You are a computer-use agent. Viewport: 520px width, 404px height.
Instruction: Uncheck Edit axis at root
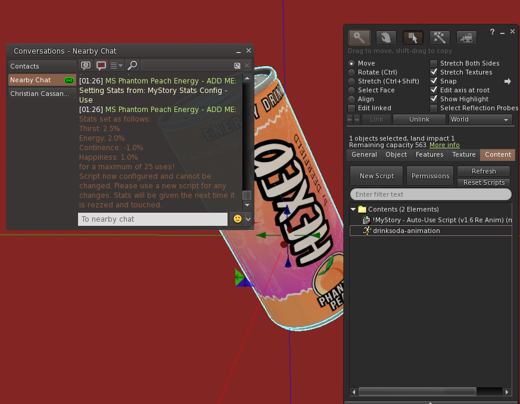coord(434,90)
